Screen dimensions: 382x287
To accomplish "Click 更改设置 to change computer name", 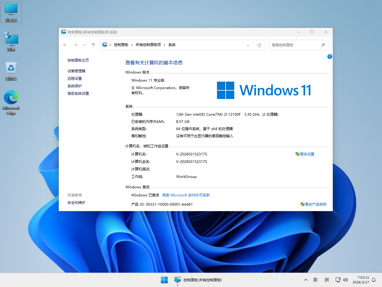I will (x=307, y=154).
